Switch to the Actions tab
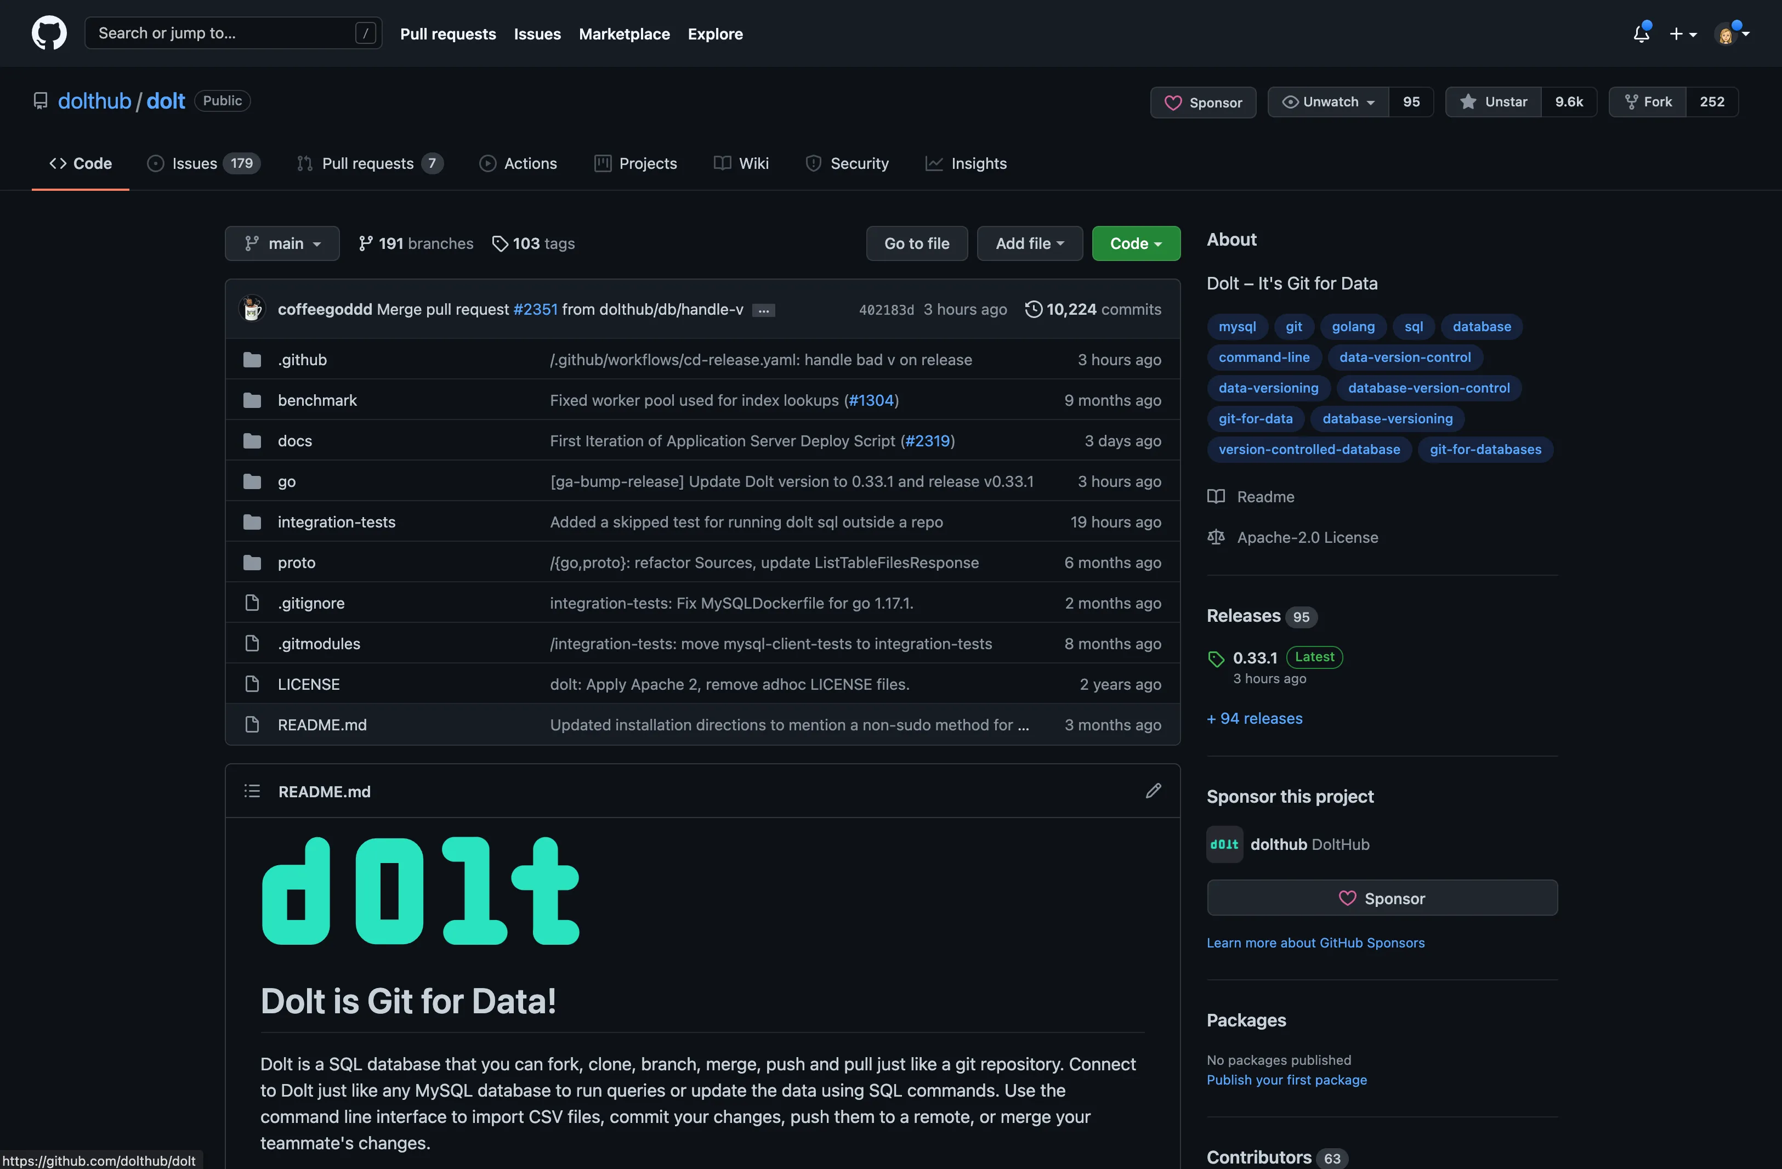 pyautogui.click(x=518, y=163)
